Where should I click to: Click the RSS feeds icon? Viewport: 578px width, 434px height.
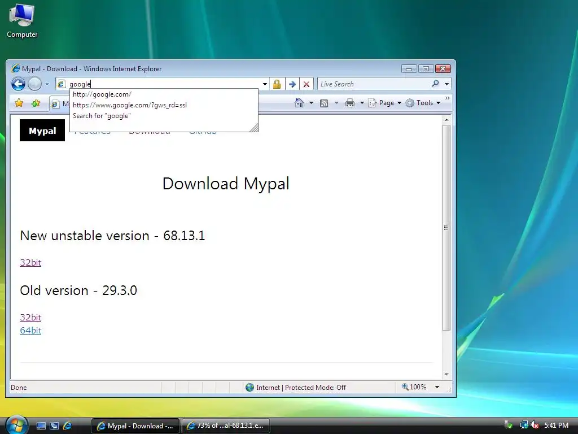click(324, 103)
